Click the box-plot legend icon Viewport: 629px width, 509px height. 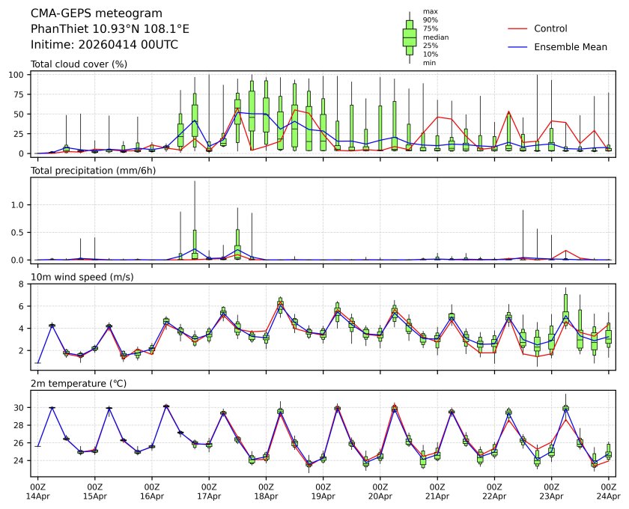pyautogui.click(x=409, y=37)
